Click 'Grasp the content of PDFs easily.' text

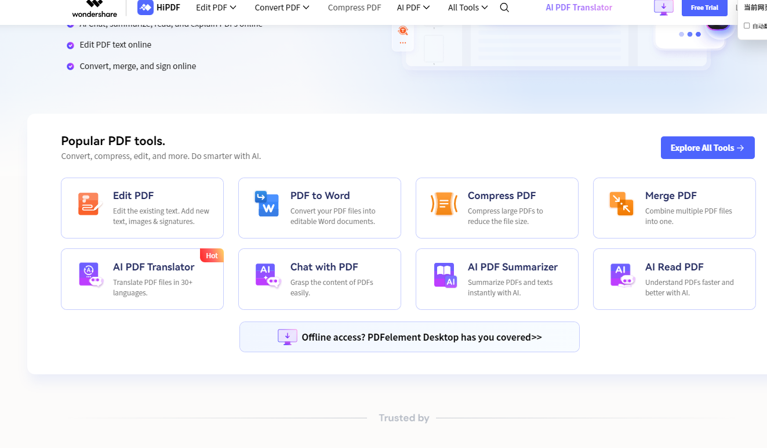(332, 288)
